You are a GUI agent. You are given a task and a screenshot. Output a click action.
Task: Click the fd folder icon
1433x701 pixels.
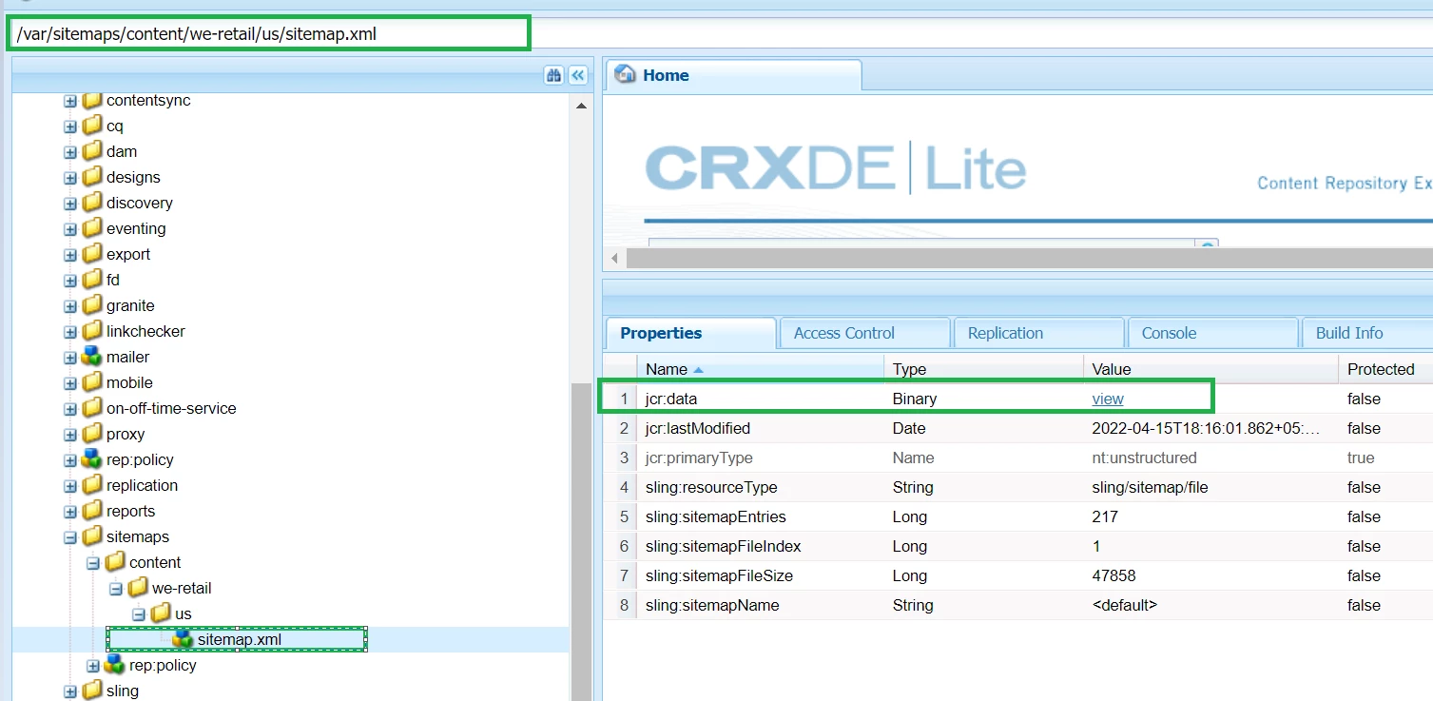91,280
